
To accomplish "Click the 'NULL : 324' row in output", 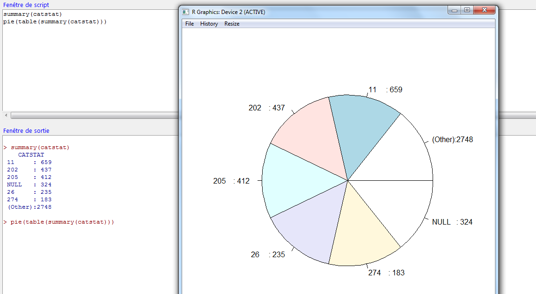I will click(x=29, y=185).
